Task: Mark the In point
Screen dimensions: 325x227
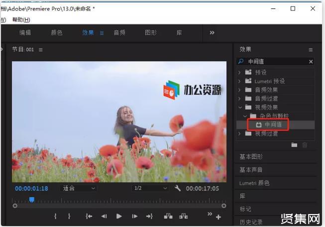Action: [x=55, y=216]
